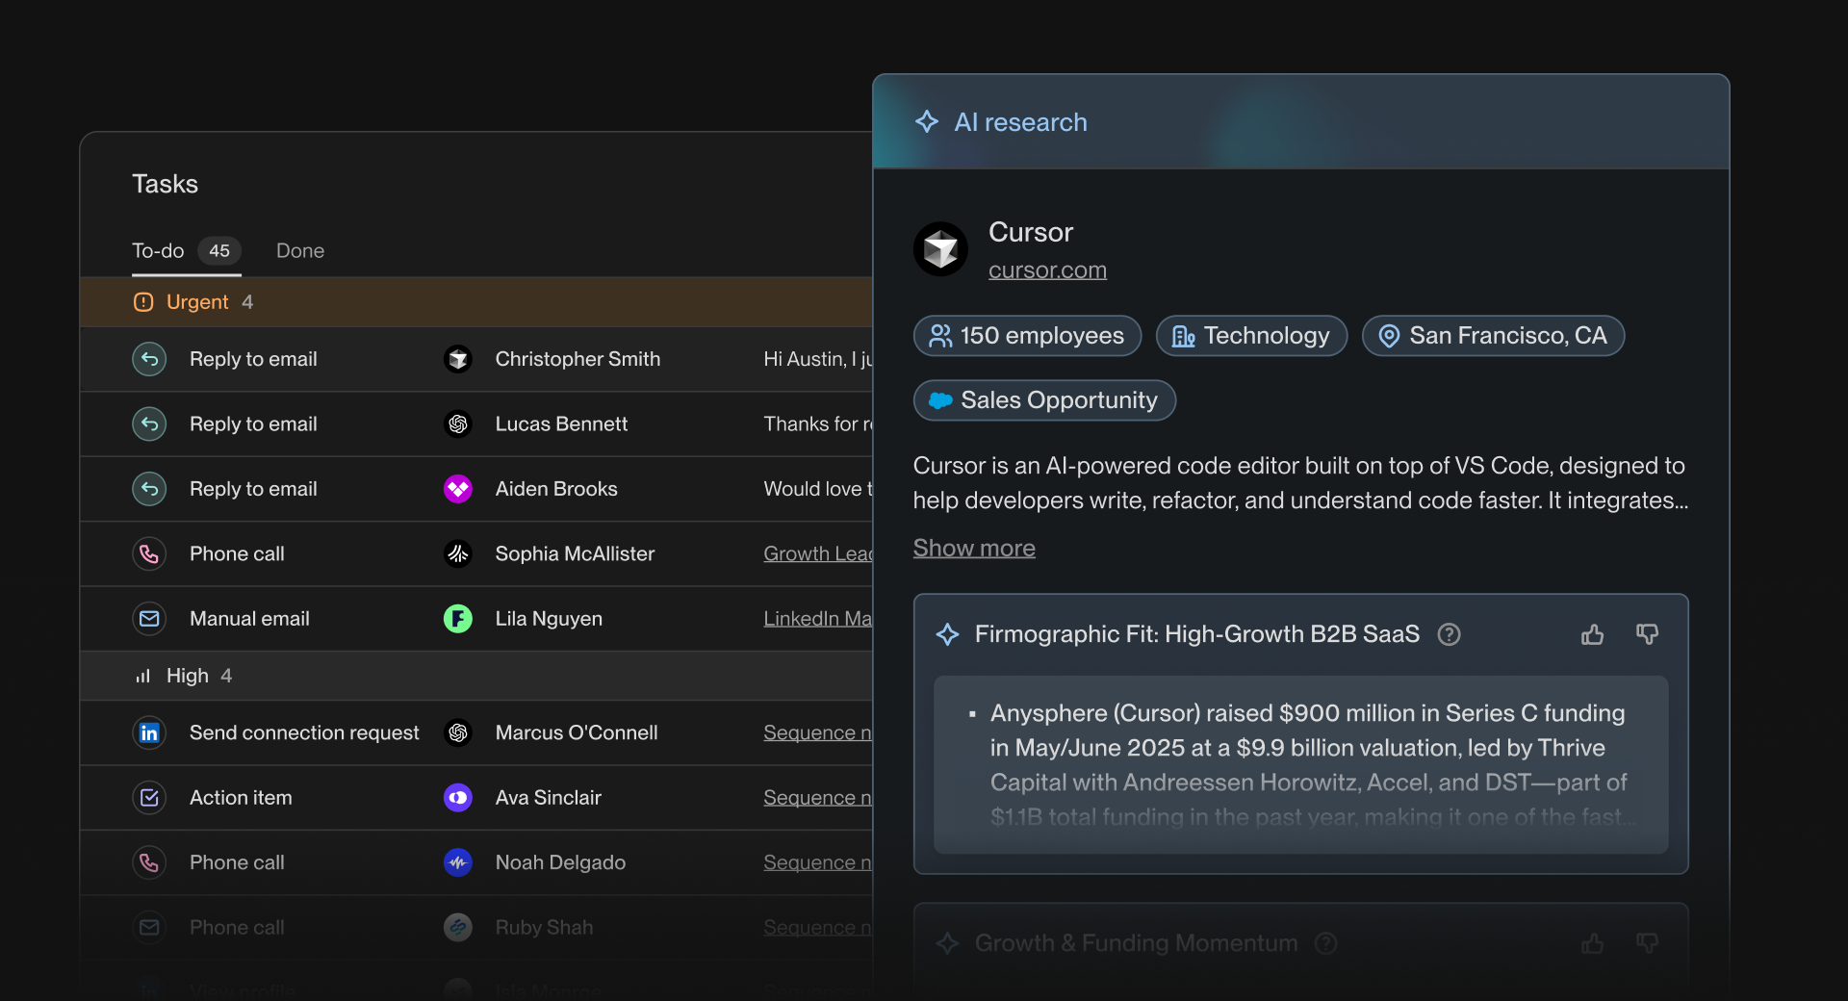Screen dimensions: 1848x1001
Task: Click the Cursor company logo
Action: click(x=940, y=249)
